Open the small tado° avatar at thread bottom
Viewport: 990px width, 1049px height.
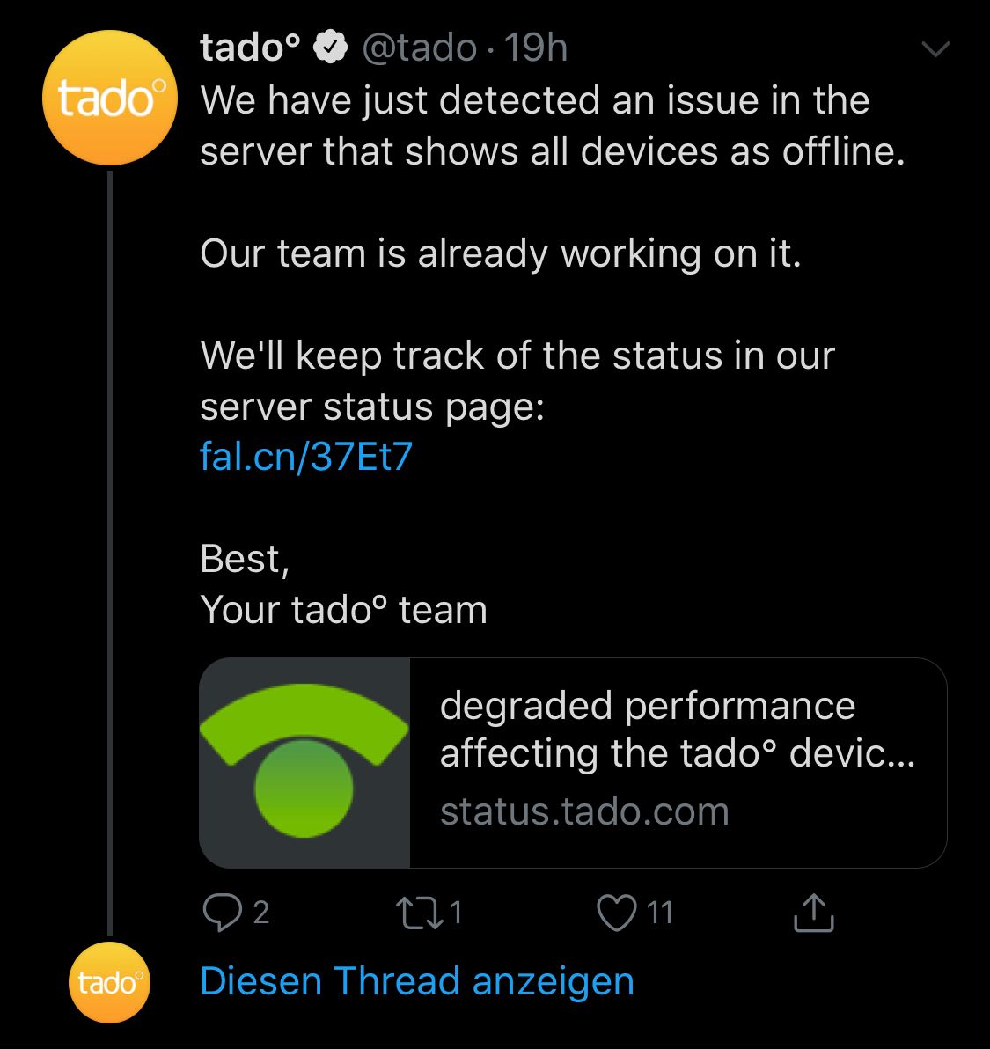(110, 982)
